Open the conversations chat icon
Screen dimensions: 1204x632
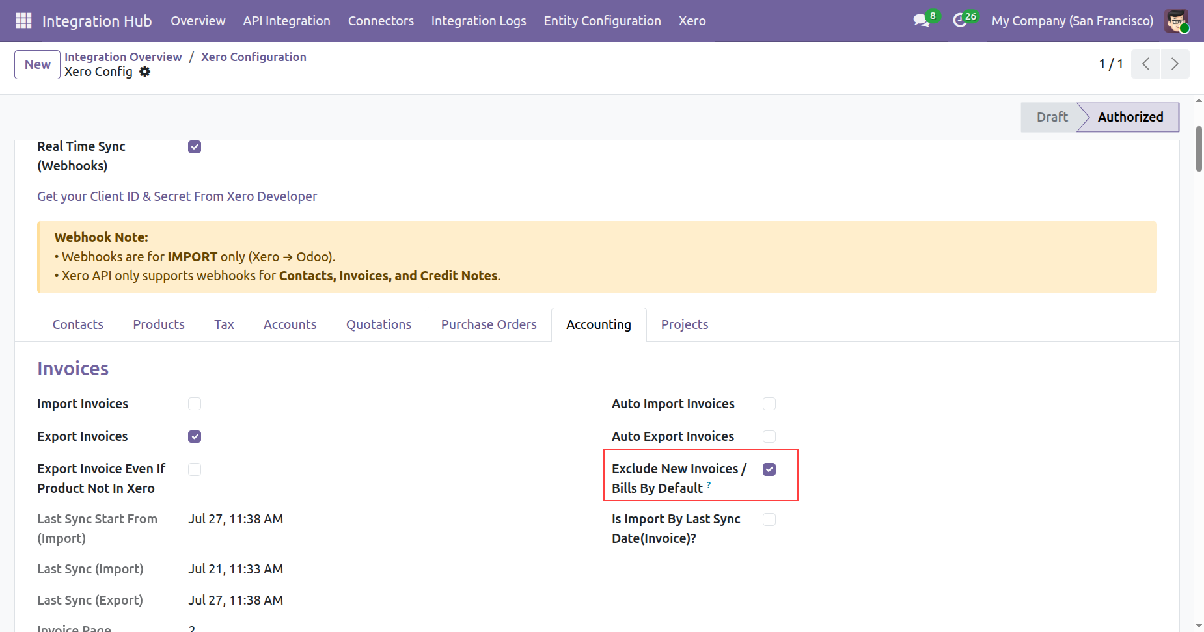(922, 21)
